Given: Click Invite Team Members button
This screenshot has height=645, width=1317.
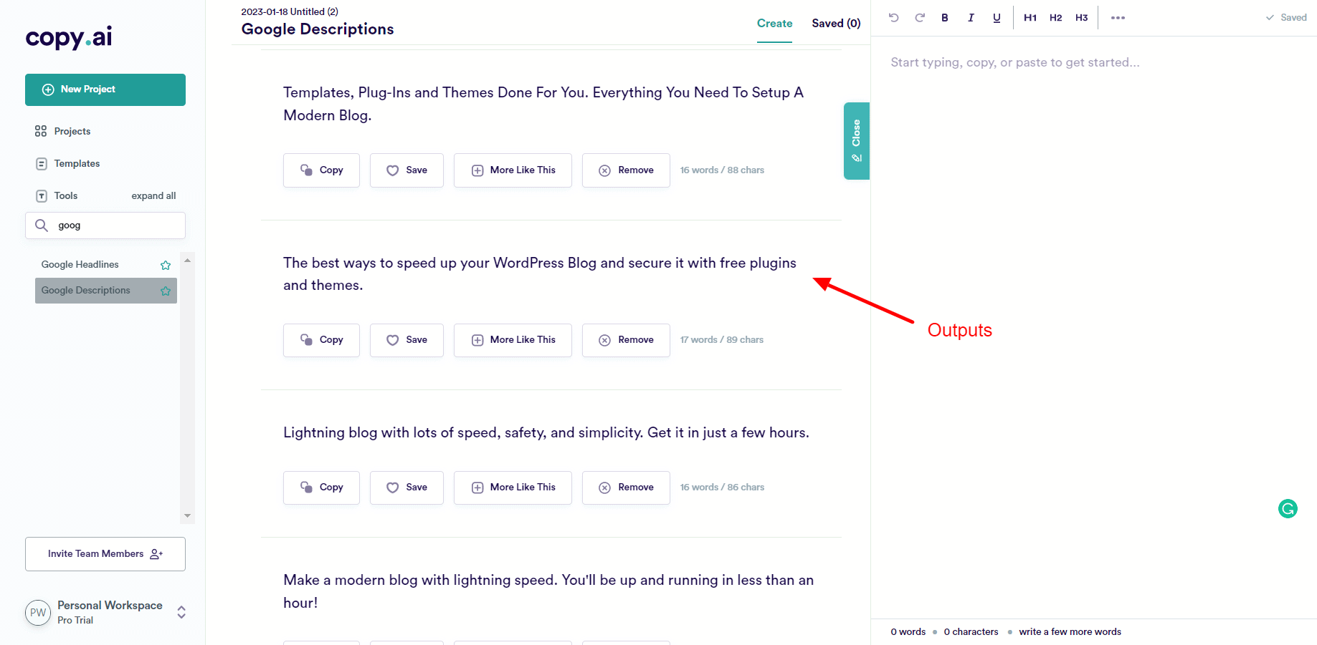Looking at the screenshot, I should [x=105, y=554].
